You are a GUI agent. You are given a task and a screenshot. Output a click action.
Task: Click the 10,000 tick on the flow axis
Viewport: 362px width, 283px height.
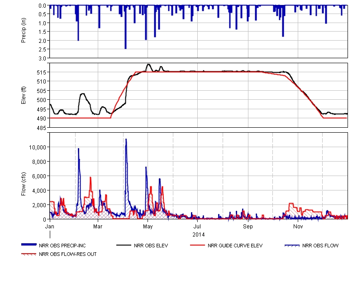(x=38, y=148)
